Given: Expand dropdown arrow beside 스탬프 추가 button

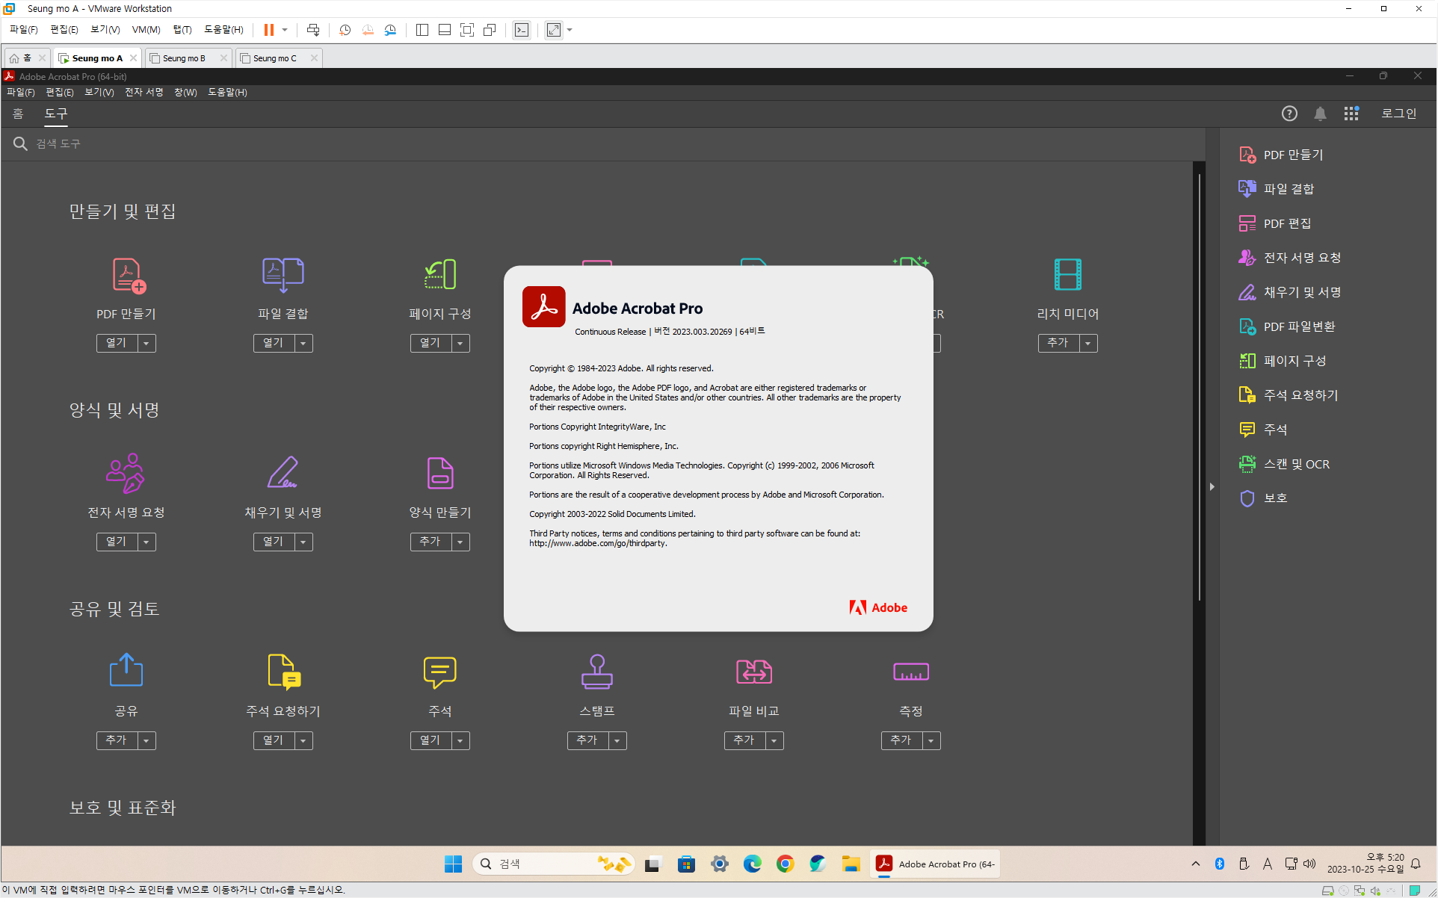Looking at the screenshot, I should [617, 740].
